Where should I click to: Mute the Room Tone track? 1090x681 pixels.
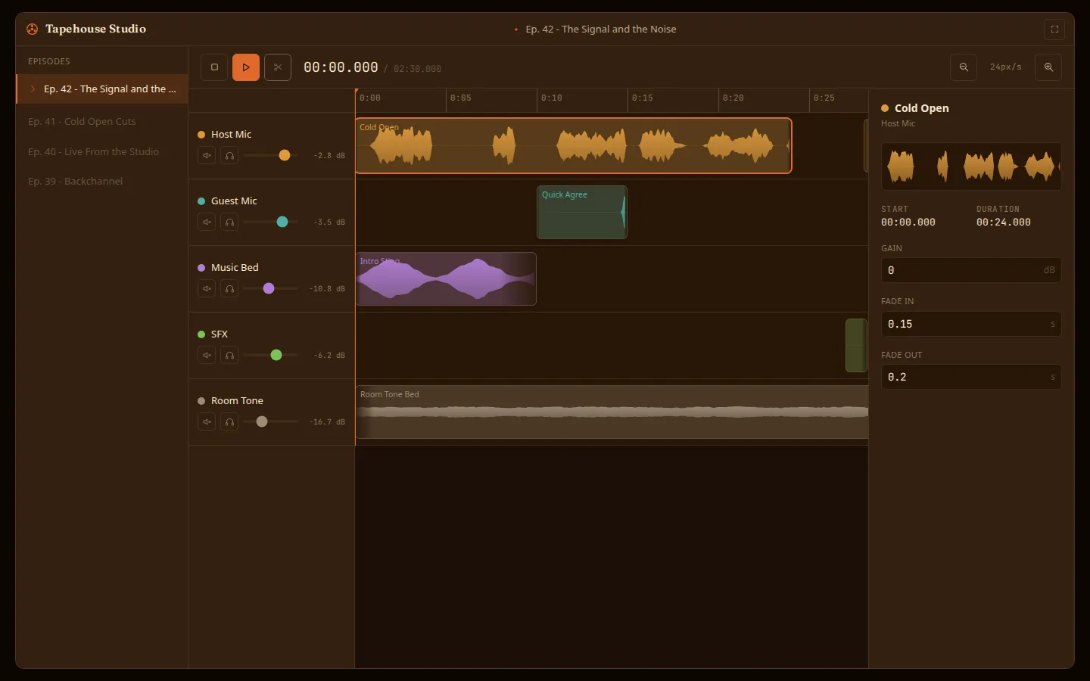click(x=207, y=421)
